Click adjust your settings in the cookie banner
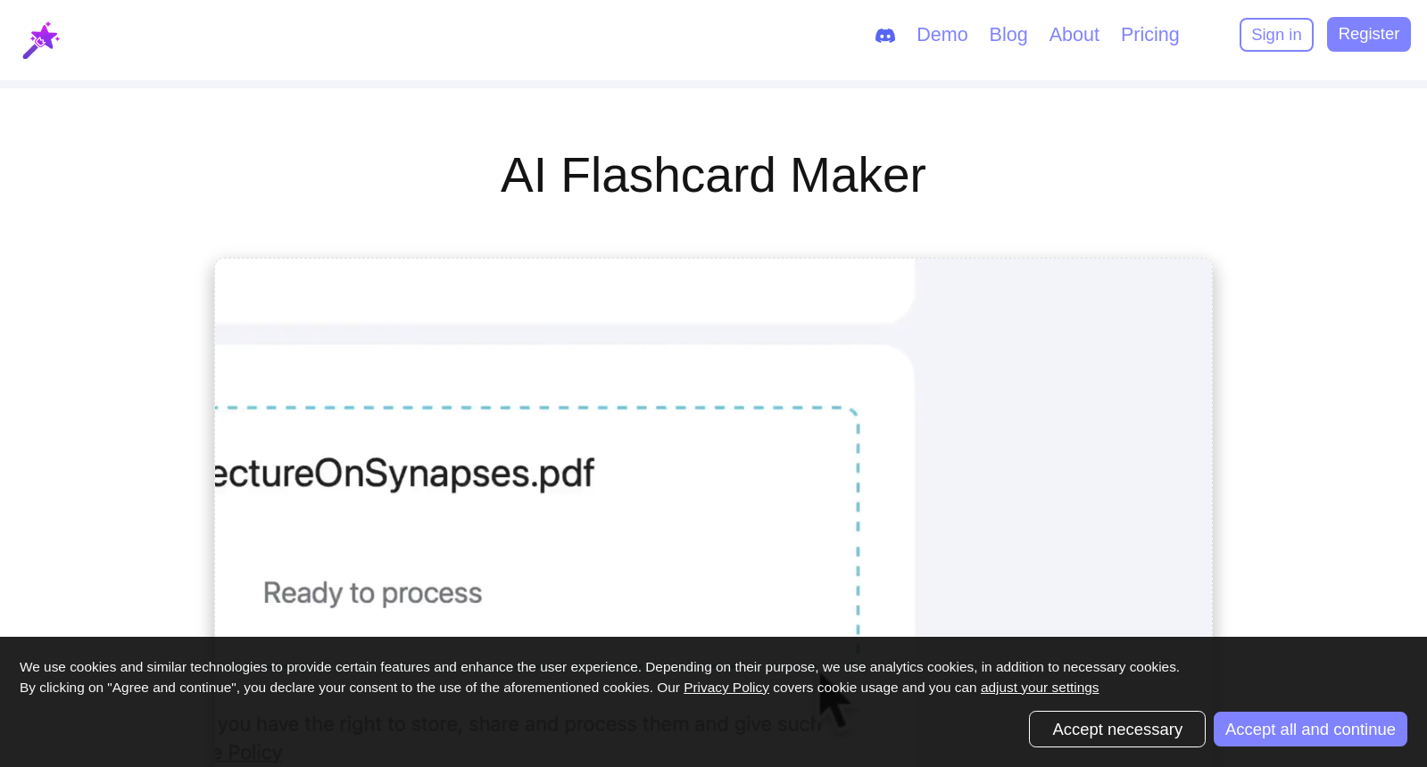1427x767 pixels. tap(1039, 687)
